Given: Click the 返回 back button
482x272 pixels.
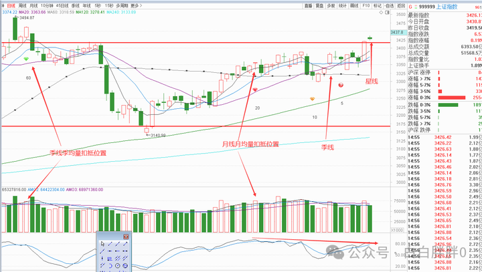Looking at the screenshot, I should [x=401, y=6].
